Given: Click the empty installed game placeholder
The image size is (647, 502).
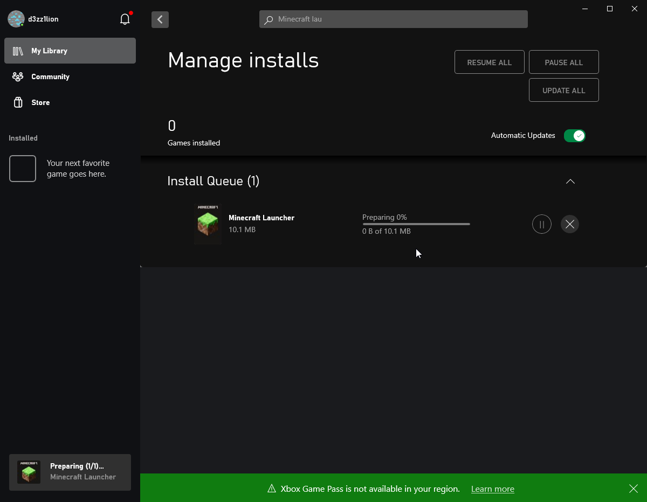Looking at the screenshot, I should 23,169.
